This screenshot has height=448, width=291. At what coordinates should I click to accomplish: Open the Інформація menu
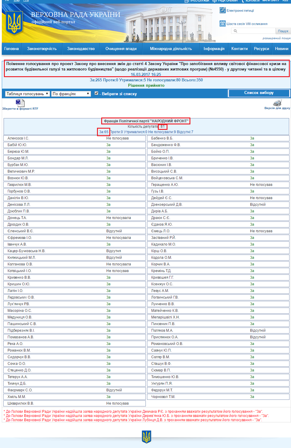tap(214, 49)
